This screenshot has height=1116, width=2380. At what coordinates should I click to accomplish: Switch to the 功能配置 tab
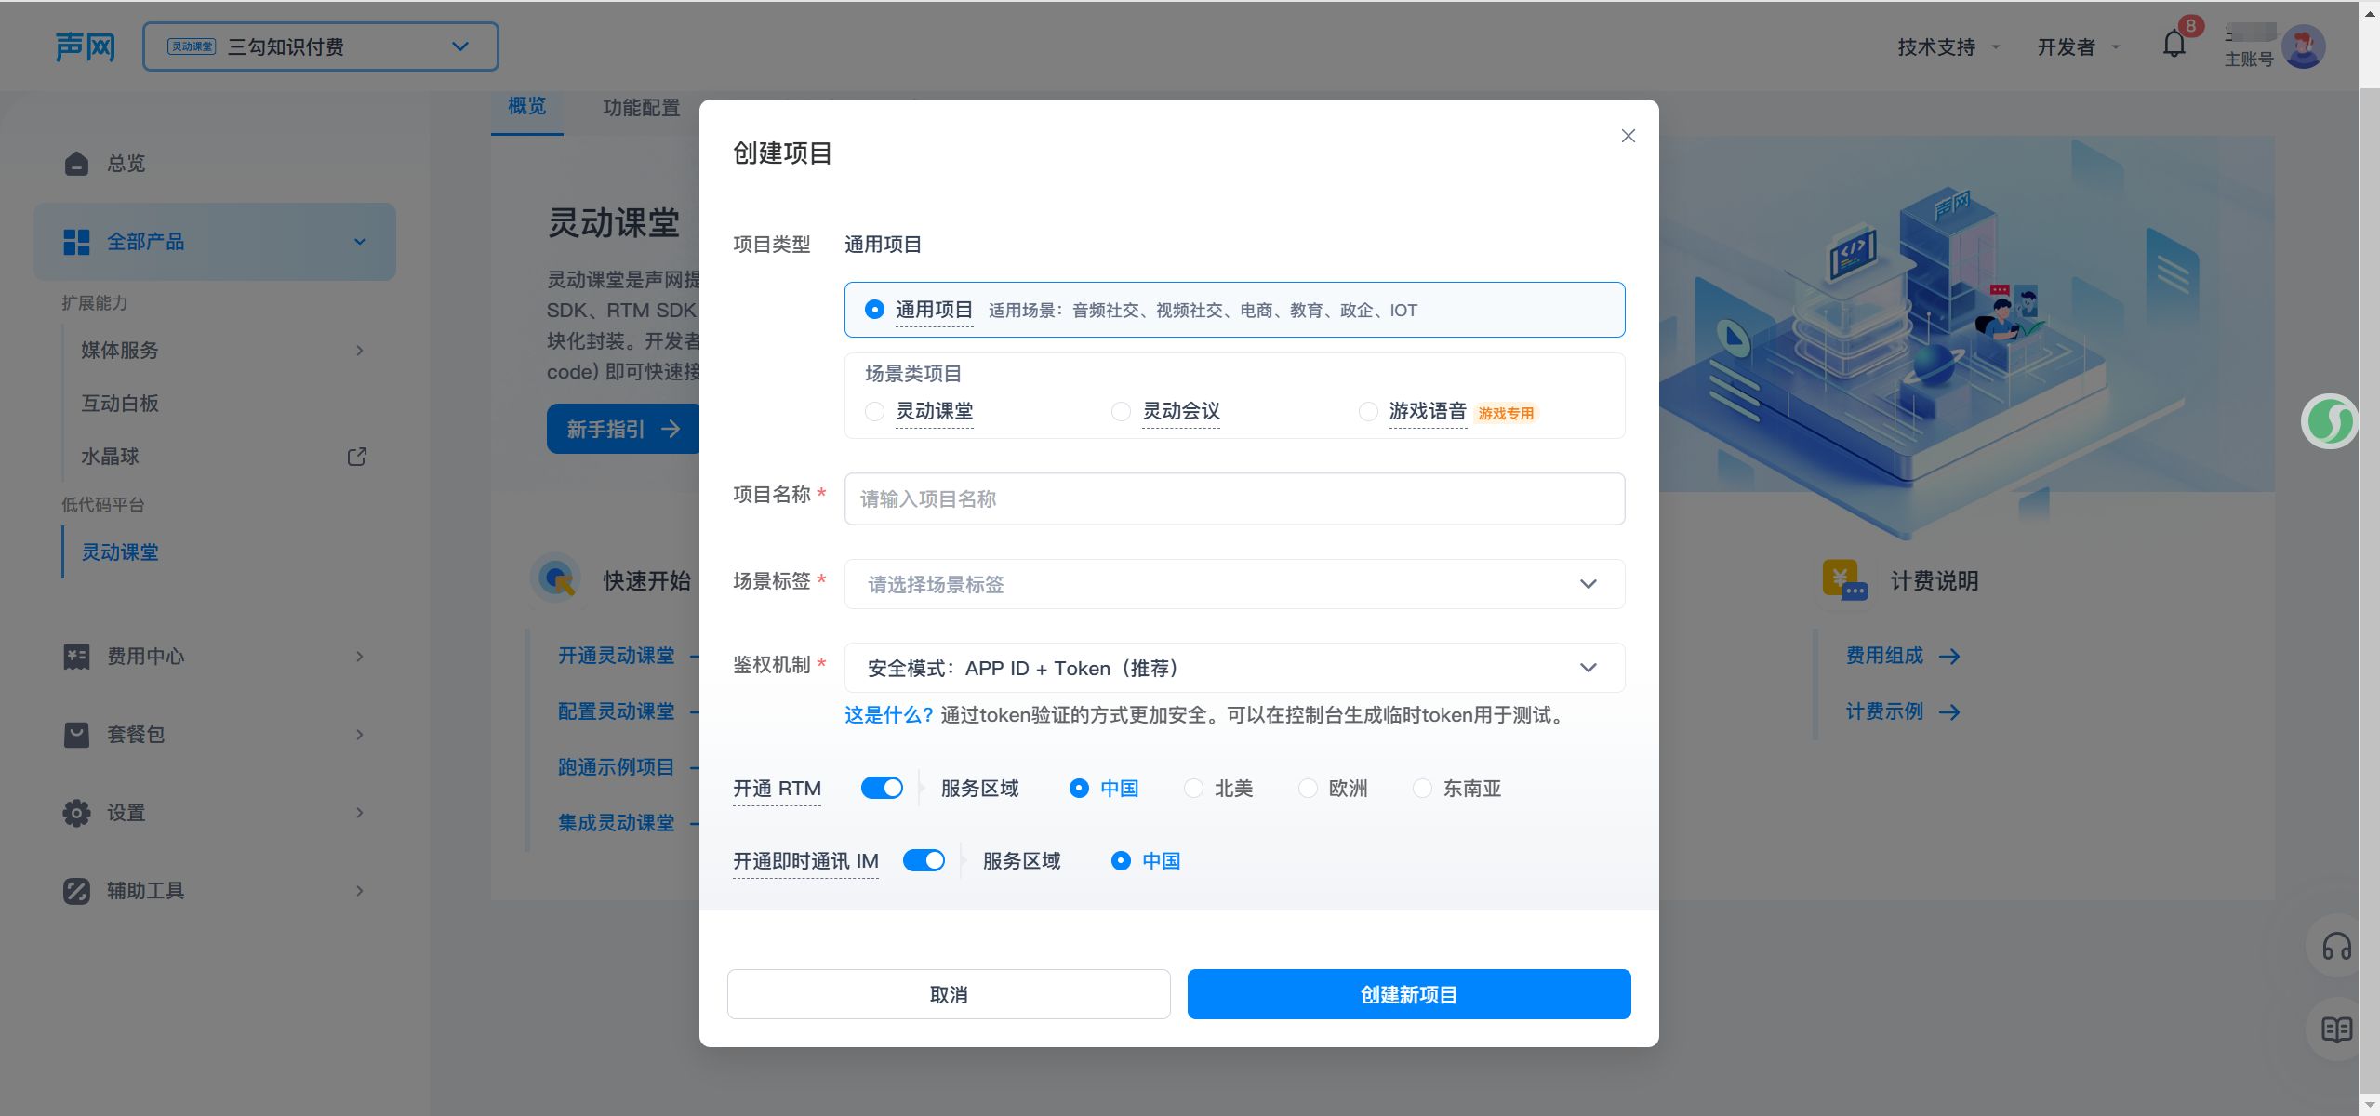pos(641,108)
